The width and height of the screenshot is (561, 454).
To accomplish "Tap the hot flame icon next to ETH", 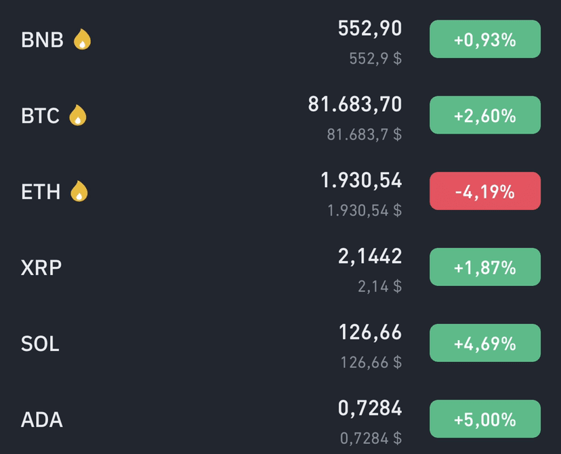I will (79, 191).
